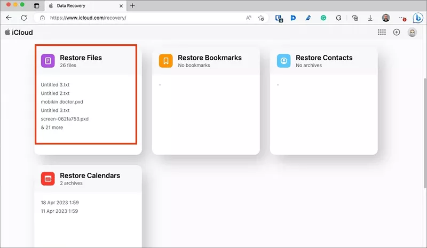The image size is (427, 248).
Task: Open the sidebar tab panel icon
Action: point(36,6)
